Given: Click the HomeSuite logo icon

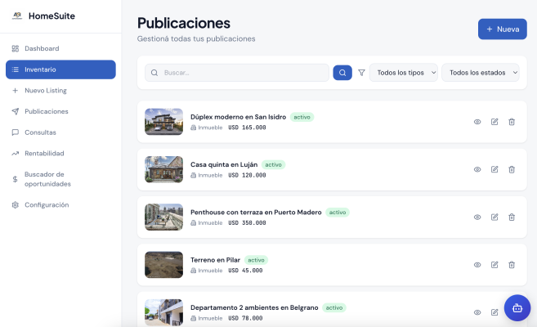Looking at the screenshot, I should 17,16.
